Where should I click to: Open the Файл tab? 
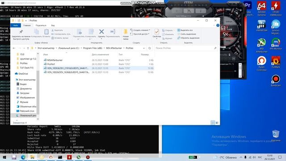tap(16, 25)
